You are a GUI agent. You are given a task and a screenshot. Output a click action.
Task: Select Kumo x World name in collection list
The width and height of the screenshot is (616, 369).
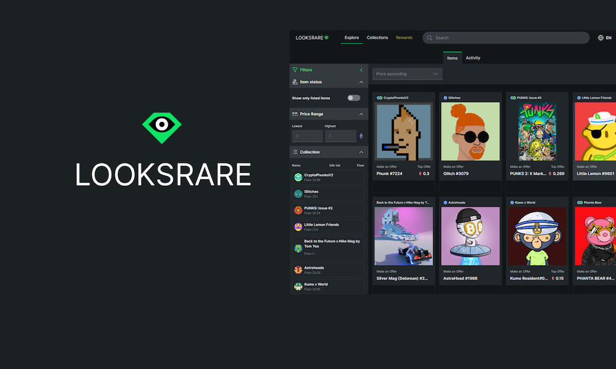[316, 284]
